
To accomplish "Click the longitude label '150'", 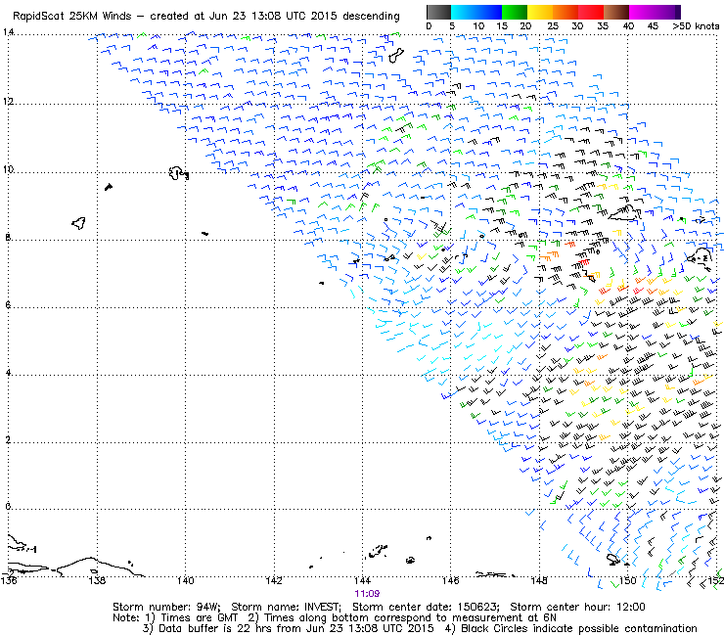I will coord(628,580).
